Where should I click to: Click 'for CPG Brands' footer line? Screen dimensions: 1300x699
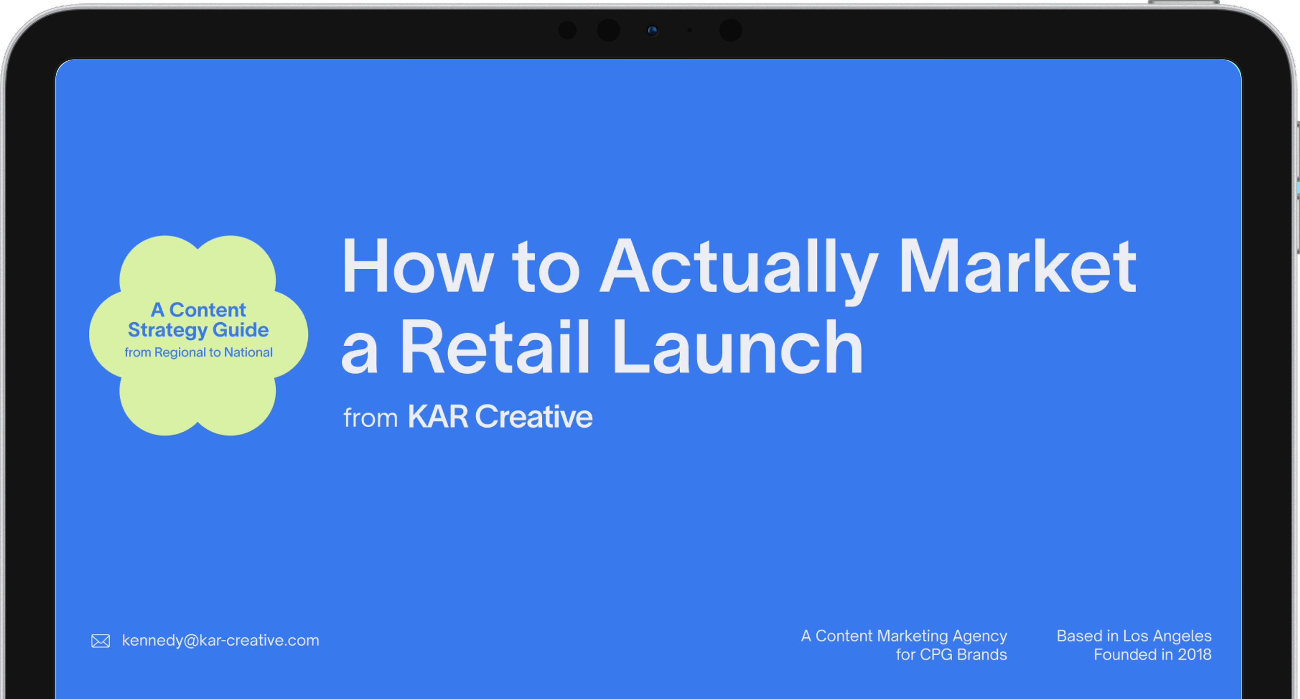951,654
